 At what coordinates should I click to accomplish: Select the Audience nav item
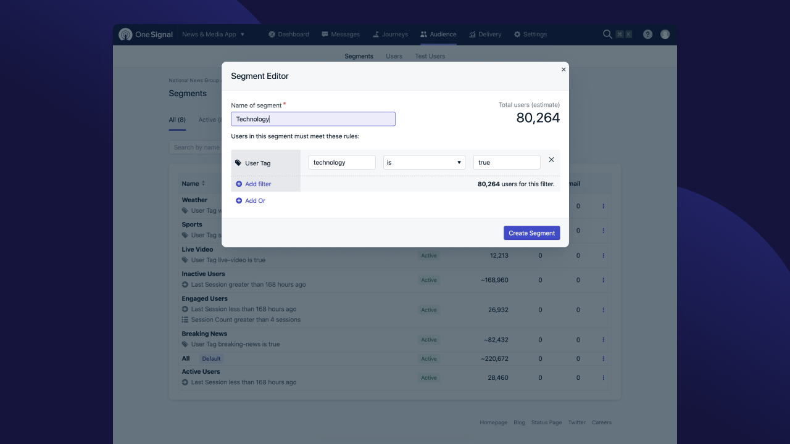click(438, 35)
